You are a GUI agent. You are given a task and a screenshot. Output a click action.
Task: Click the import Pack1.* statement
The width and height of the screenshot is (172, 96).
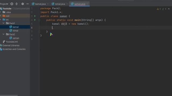click(x=51, y=12)
